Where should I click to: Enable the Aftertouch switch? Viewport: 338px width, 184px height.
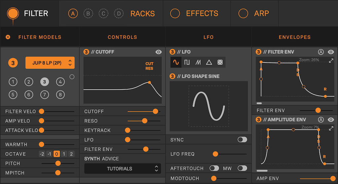214,168
